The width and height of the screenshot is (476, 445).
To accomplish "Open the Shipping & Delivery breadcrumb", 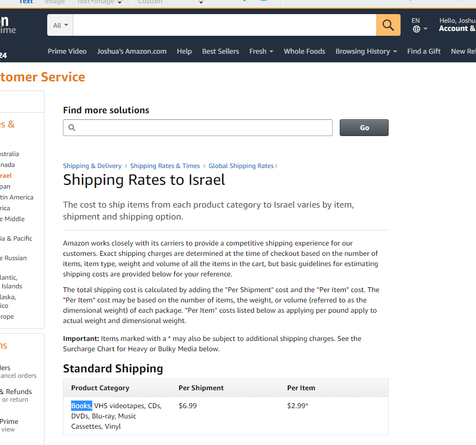I will pyautogui.click(x=92, y=166).
